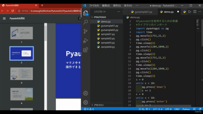Image resolution: width=203 pixels, height=114 pixels.
Task: Open the ファイル(F) menu
Action: pos(94,6)
